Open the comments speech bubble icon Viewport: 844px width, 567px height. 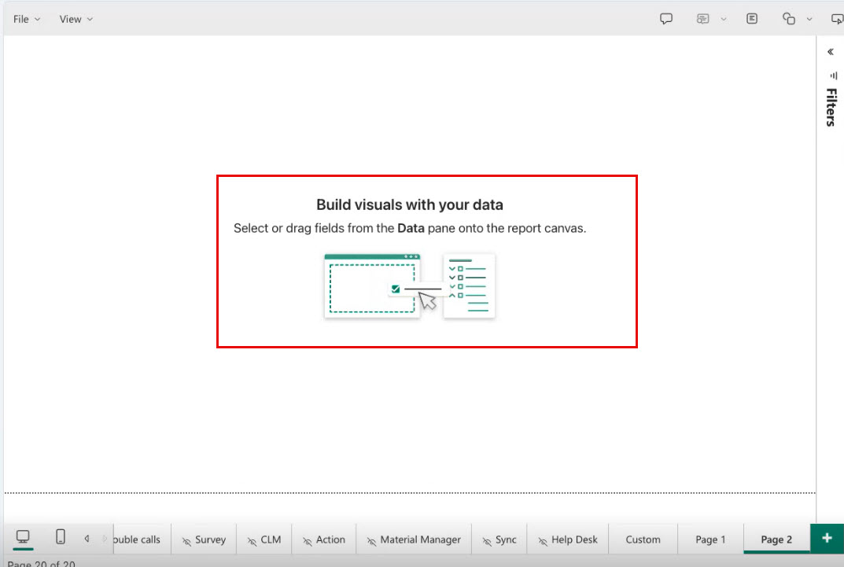pyautogui.click(x=666, y=19)
